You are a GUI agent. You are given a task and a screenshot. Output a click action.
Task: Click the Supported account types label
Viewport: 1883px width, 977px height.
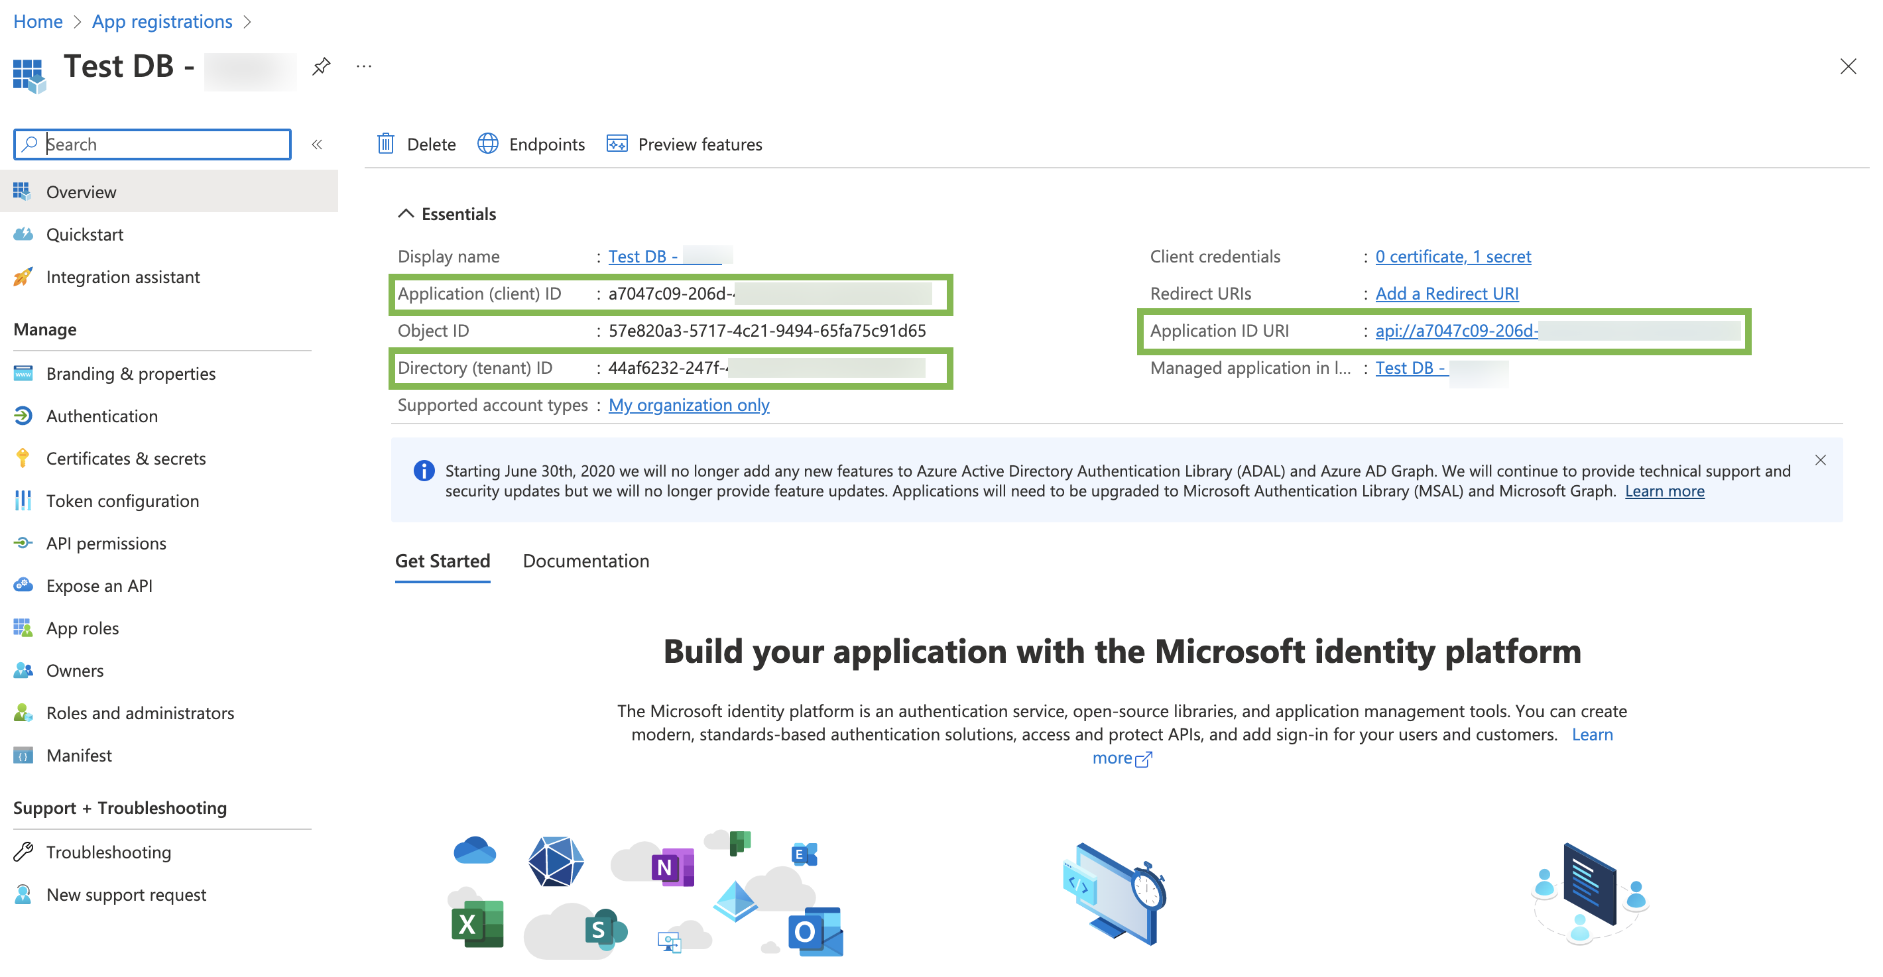coord(492,405)
